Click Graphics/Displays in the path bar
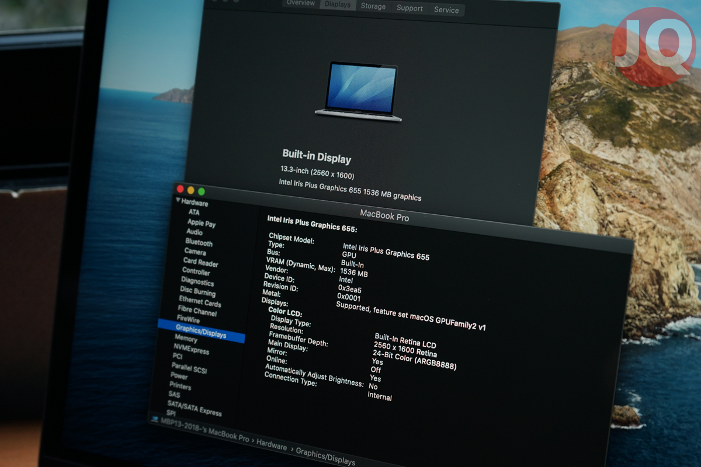701x467 pixels. click(325, 456)
